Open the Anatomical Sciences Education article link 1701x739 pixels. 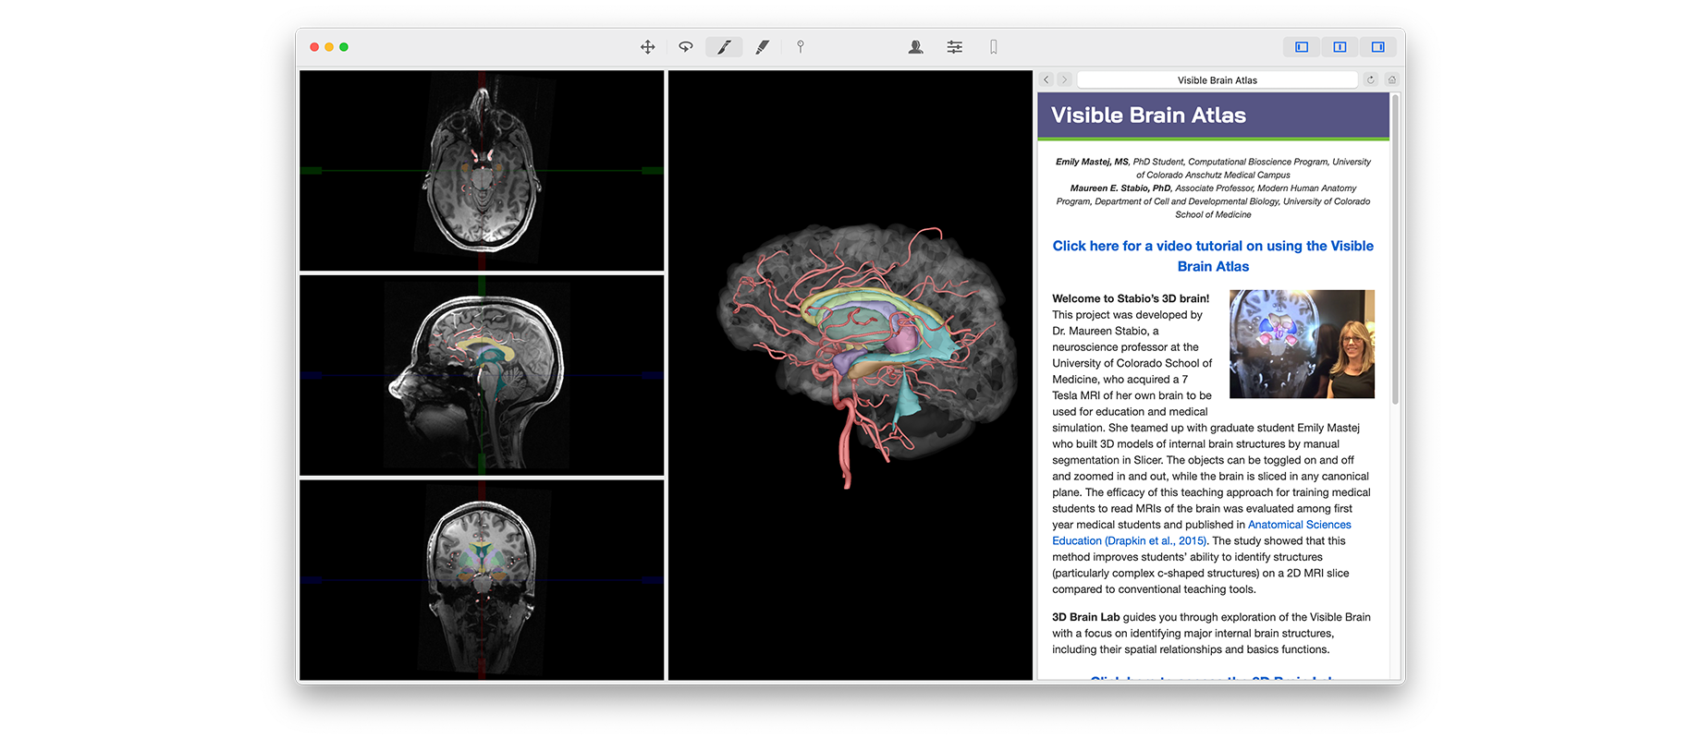1202,533
